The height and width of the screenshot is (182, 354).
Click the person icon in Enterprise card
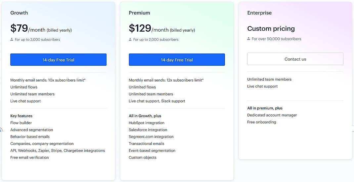pos(249,39)
